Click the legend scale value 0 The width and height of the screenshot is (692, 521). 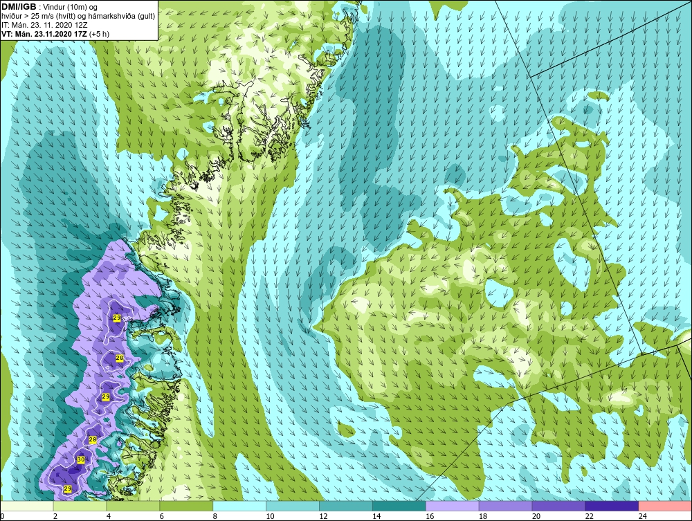[x=2, y=516]
